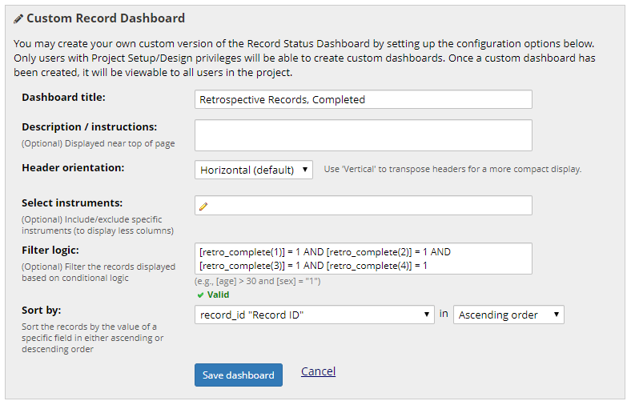This screenshot has height=405, width=631.
Task: Click the green Valid checkmark icon
Action: point(200,295)
